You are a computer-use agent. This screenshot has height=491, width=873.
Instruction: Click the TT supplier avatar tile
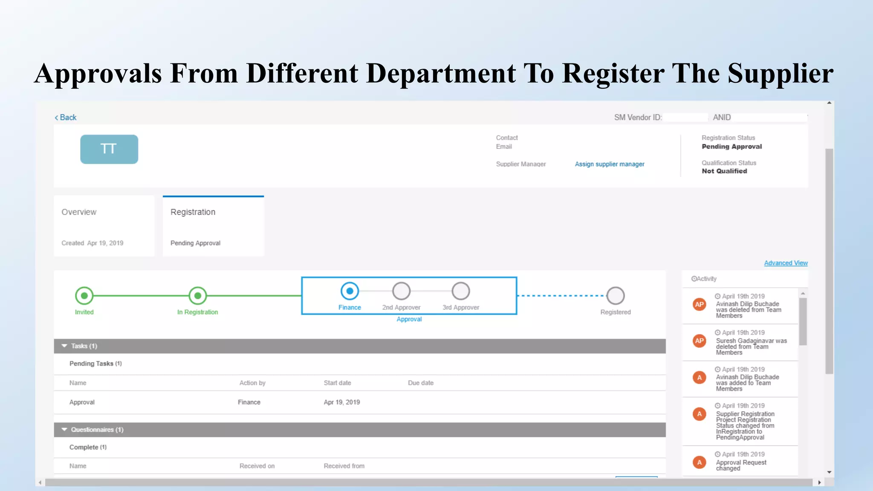pos(109,149)
